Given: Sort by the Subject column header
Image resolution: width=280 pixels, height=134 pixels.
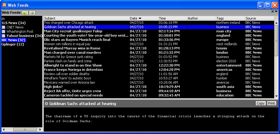Looking at the screenshot, I should pos(86,18).
